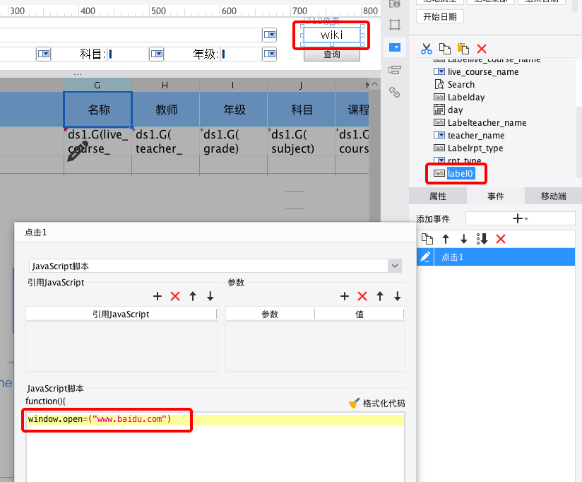
Task: Click column header H
Action: pos(165,85)
